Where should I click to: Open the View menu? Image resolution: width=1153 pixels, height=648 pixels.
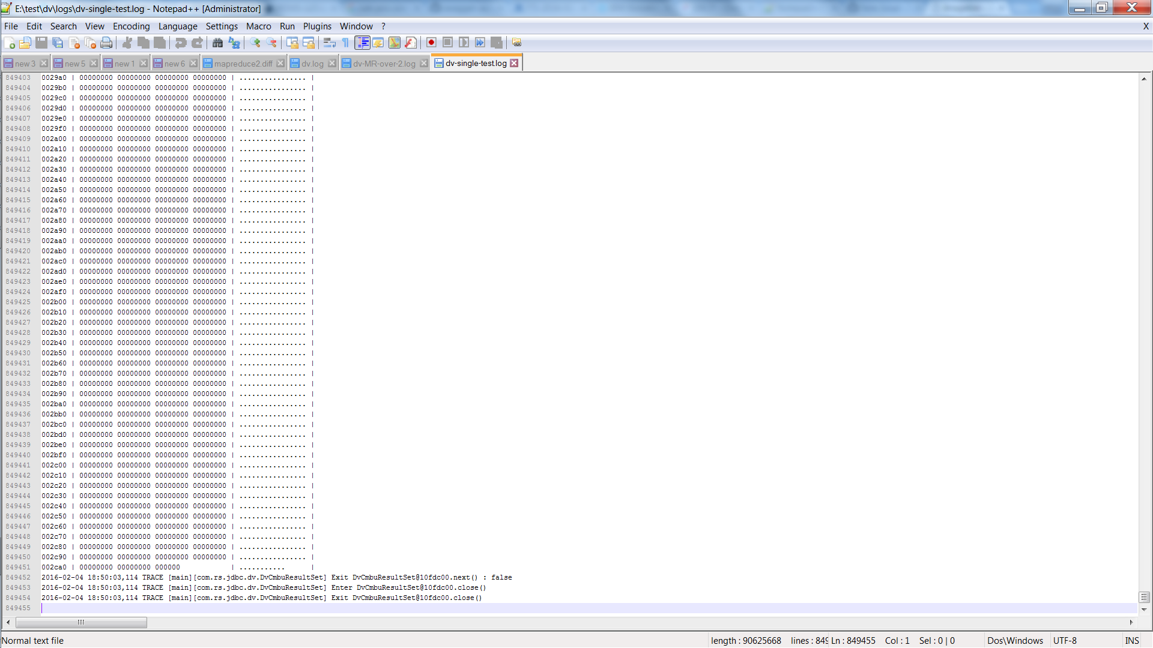94,26
